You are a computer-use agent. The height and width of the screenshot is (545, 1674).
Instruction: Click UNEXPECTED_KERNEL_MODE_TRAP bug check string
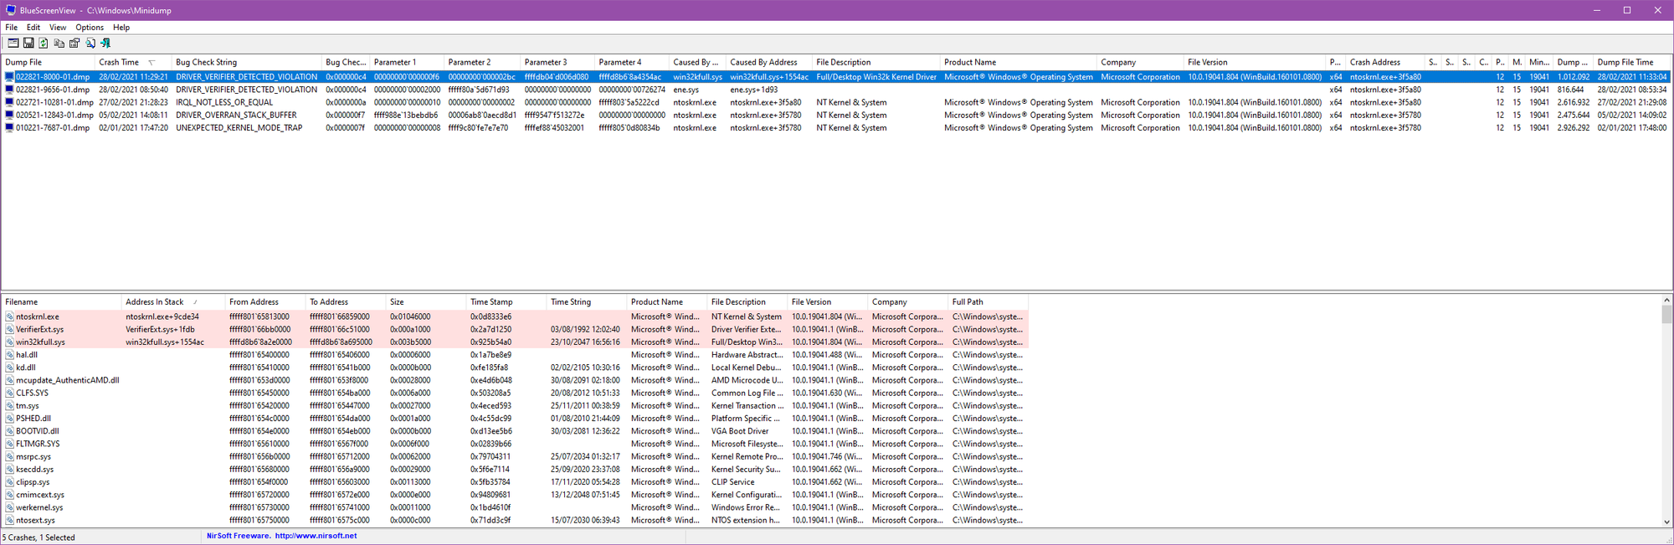pos(239,128)
